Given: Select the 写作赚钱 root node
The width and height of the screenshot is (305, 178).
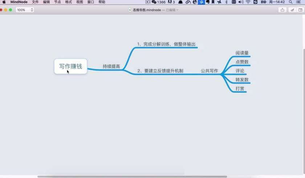Looking at the screenshot, I should [71, 66].
